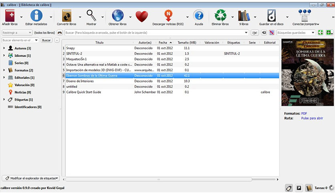
Task: Open Obtener libros globe icon
Action: click(117, 16)
